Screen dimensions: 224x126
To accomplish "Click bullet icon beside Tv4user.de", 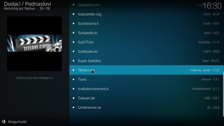I will (x=73, y=98).
